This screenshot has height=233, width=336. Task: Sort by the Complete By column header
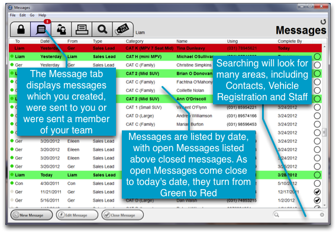(290, 41)
